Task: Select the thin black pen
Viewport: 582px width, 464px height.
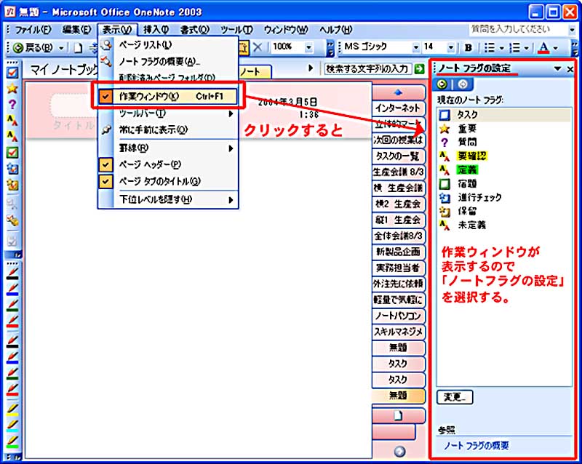Action: [x=12, y=273]
